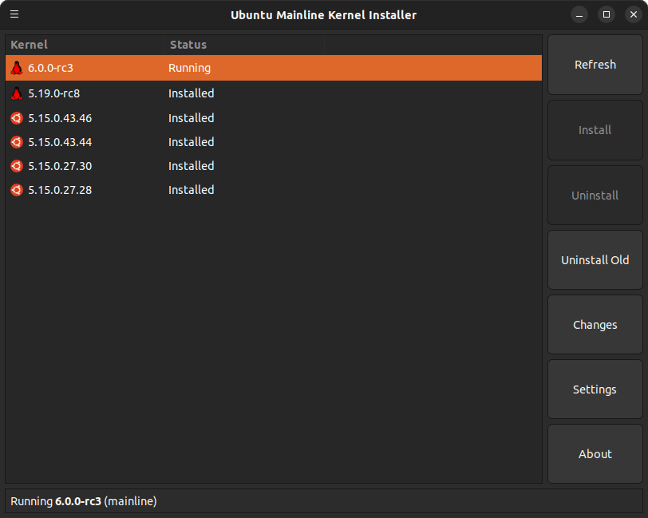Click the Running status of 6.0.0-rc3
This screenshot has height=518, width=648.
tap(190, 68)
